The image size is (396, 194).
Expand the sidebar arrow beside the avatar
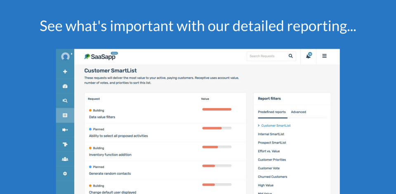click(72, 54)
